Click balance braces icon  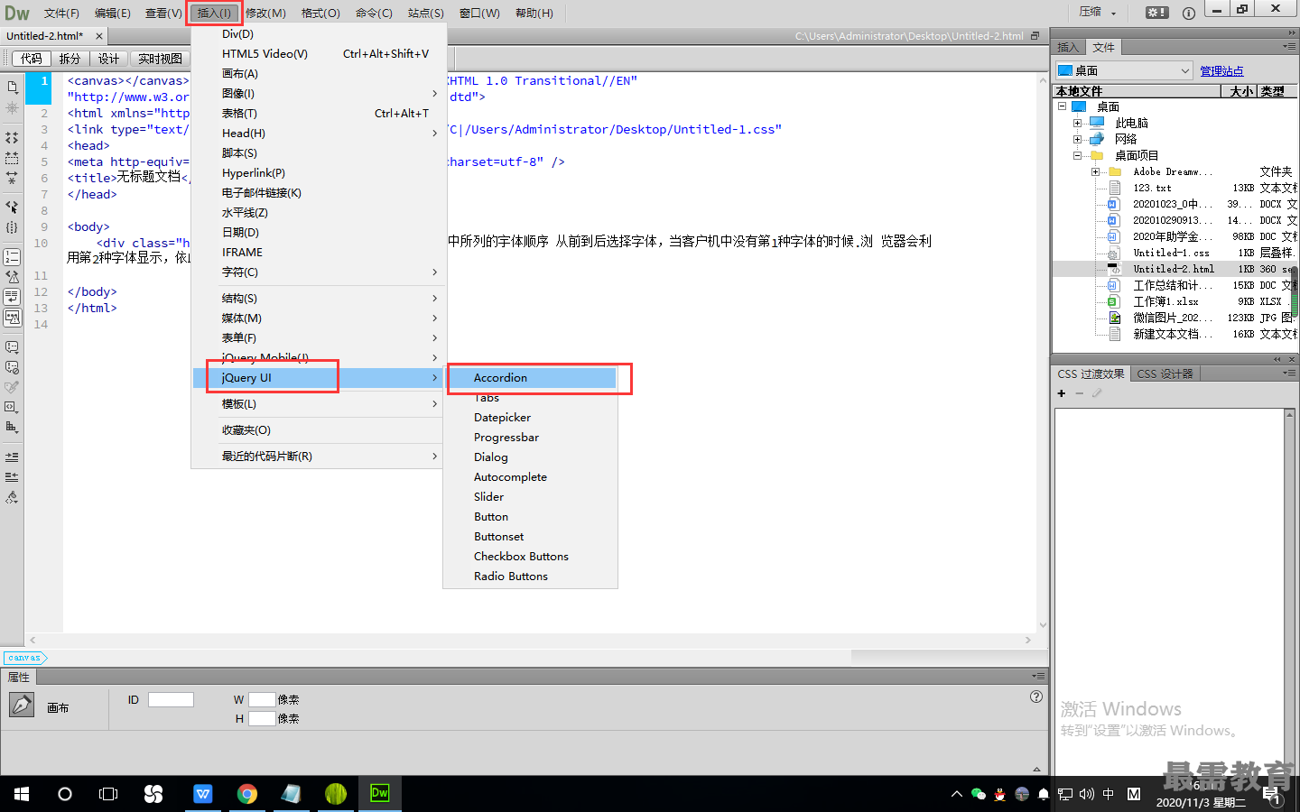12,227
